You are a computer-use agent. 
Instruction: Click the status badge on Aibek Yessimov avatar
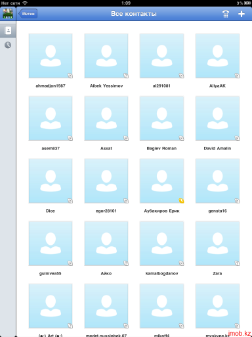point(126,76)
